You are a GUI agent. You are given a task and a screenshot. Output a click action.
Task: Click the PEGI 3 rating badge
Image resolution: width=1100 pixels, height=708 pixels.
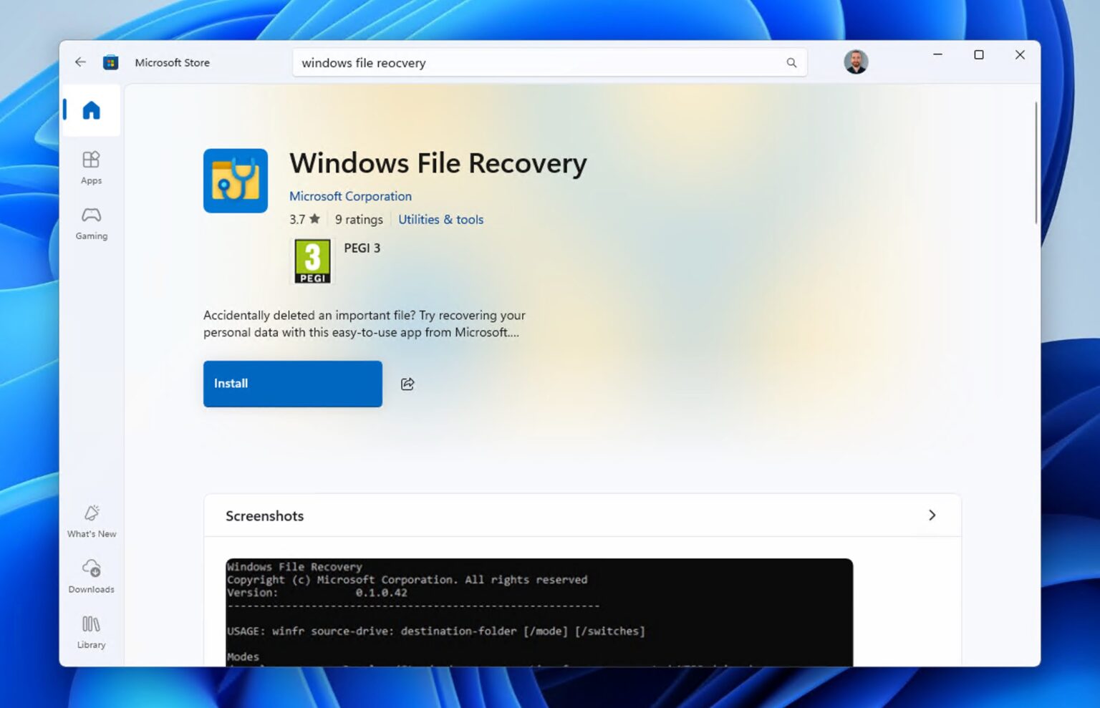point(312,260)
